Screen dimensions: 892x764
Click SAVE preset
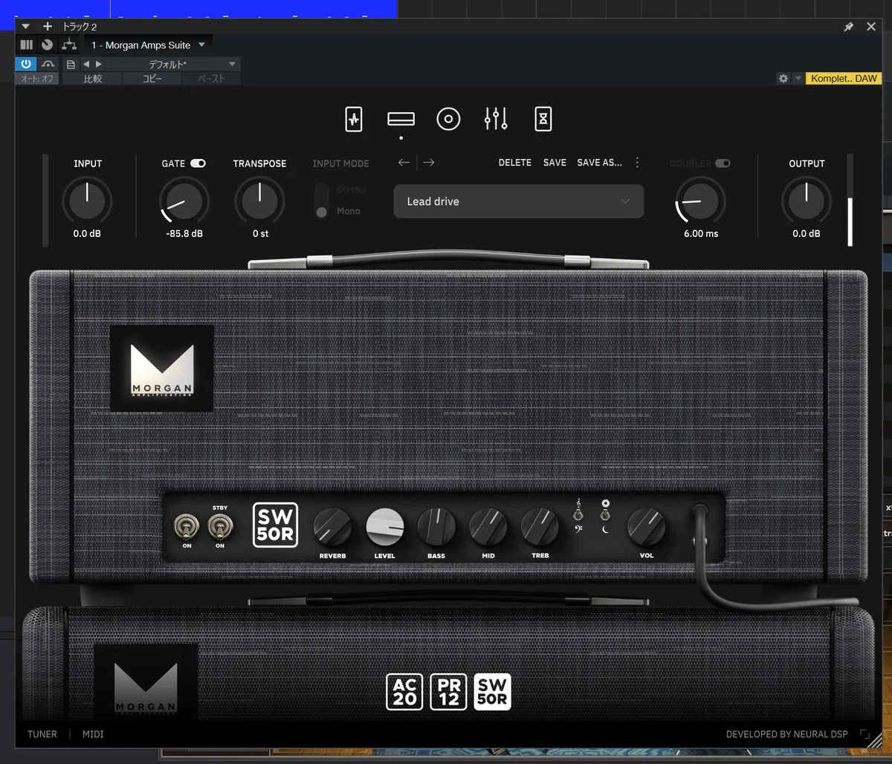555,163
